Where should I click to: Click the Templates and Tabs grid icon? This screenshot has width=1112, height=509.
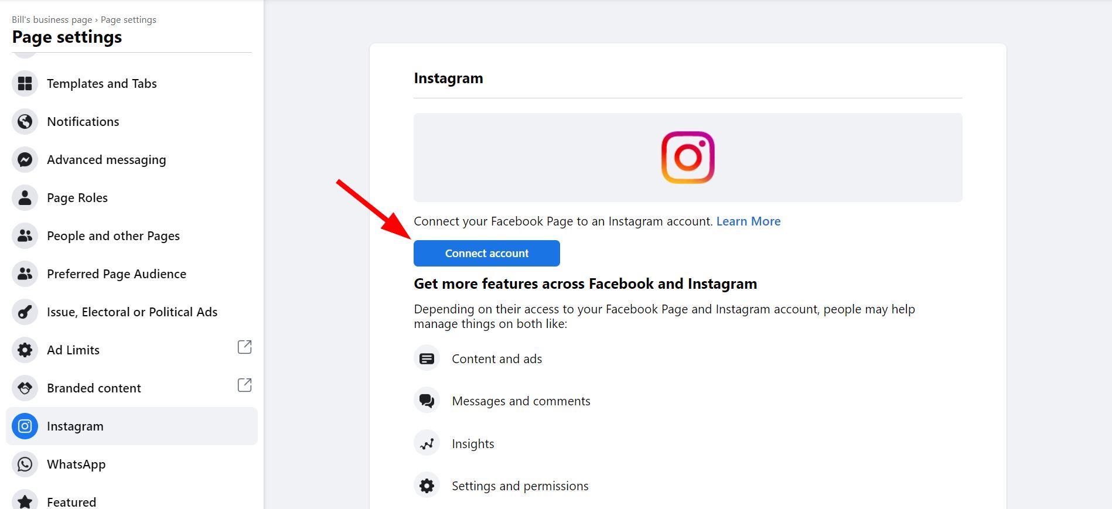coord(25,84)
